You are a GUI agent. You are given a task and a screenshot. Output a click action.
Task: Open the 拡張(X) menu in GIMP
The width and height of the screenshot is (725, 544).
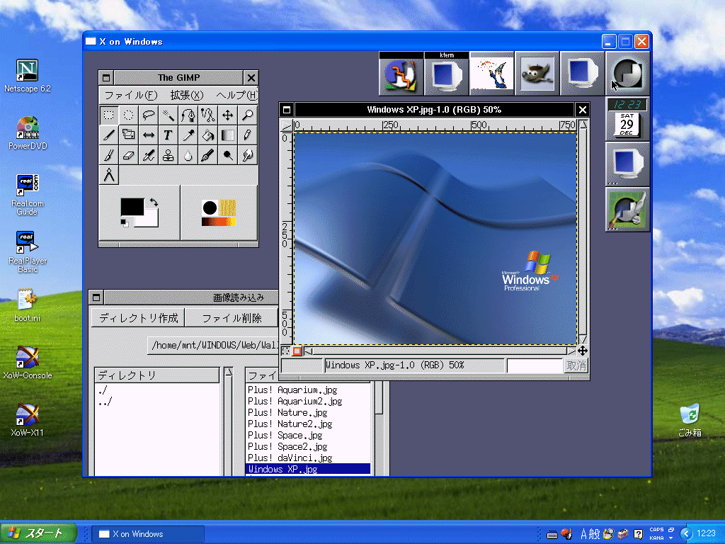(x=187, y=96)
